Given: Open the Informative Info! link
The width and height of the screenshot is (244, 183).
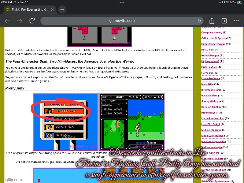Looking at the screenshot, I should pyautogui.click(x=211, y=90).
